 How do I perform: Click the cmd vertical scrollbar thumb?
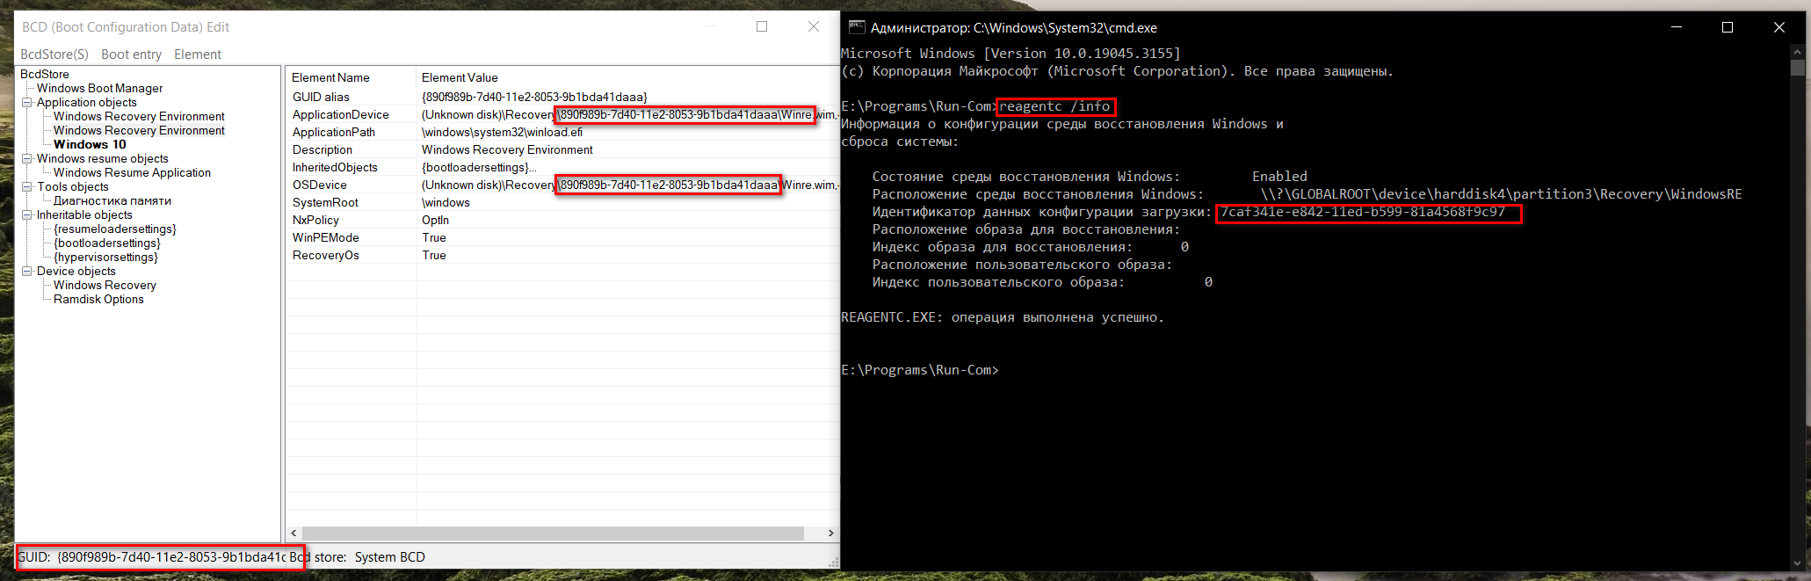(x=1797, y=68)
